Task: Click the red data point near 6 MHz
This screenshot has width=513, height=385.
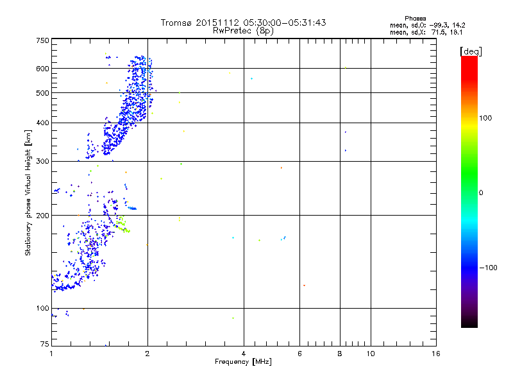Action: (304, 286)
